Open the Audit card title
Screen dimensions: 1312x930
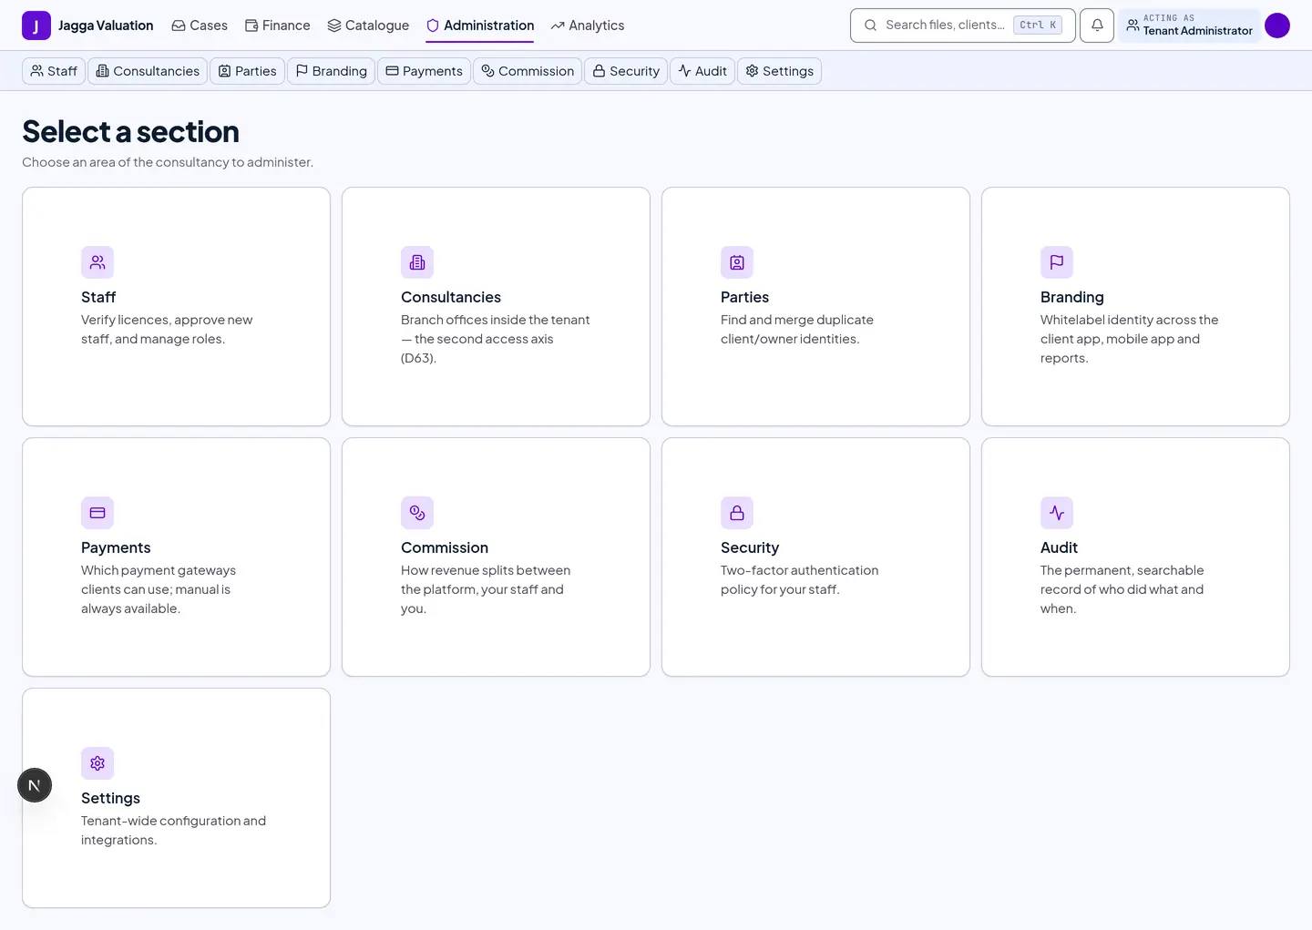point(1059,547)
